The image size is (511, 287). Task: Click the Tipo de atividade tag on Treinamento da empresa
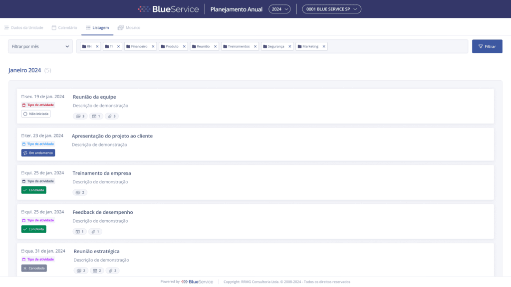coord(38,181)
